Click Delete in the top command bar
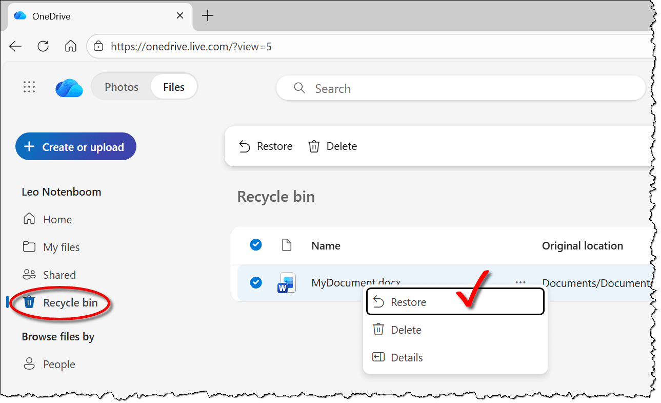661x403 pixels. 332,146
